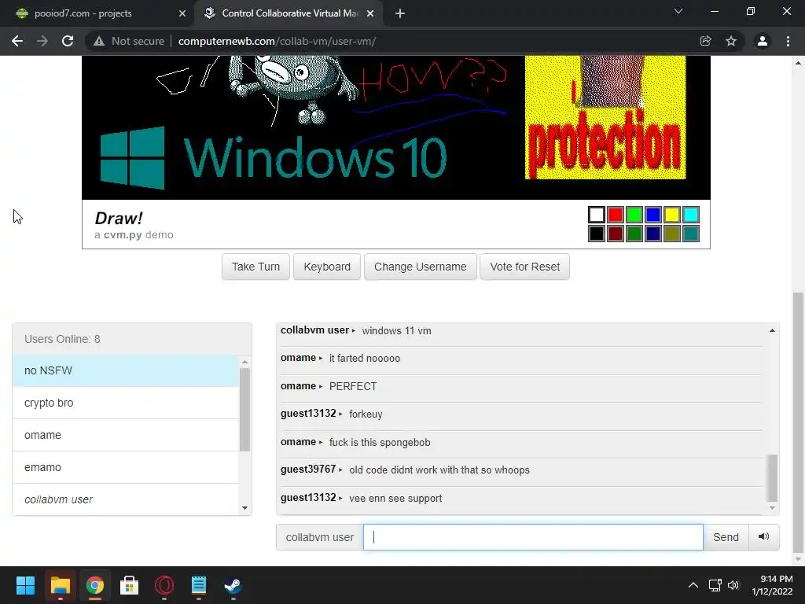Click the drawing canvas Windows 10 image

[x=396, y=127]
